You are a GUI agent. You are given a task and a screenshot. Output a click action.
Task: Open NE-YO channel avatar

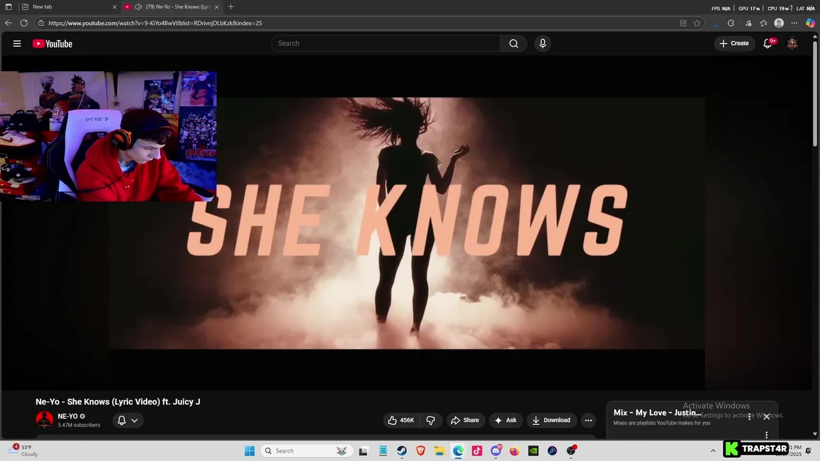(44, 420)
